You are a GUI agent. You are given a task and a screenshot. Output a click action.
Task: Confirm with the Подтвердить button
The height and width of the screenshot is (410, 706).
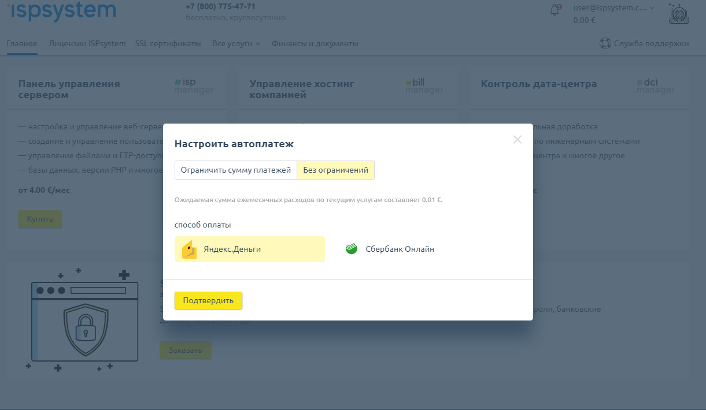tap(208, 300)
